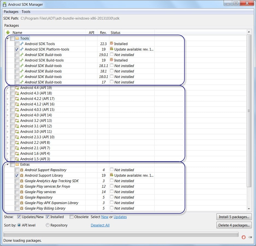The height and width of the screenshot is (246, 256).
Task: Click the update-available icon for Android Support Library
Action: point(112,175)
